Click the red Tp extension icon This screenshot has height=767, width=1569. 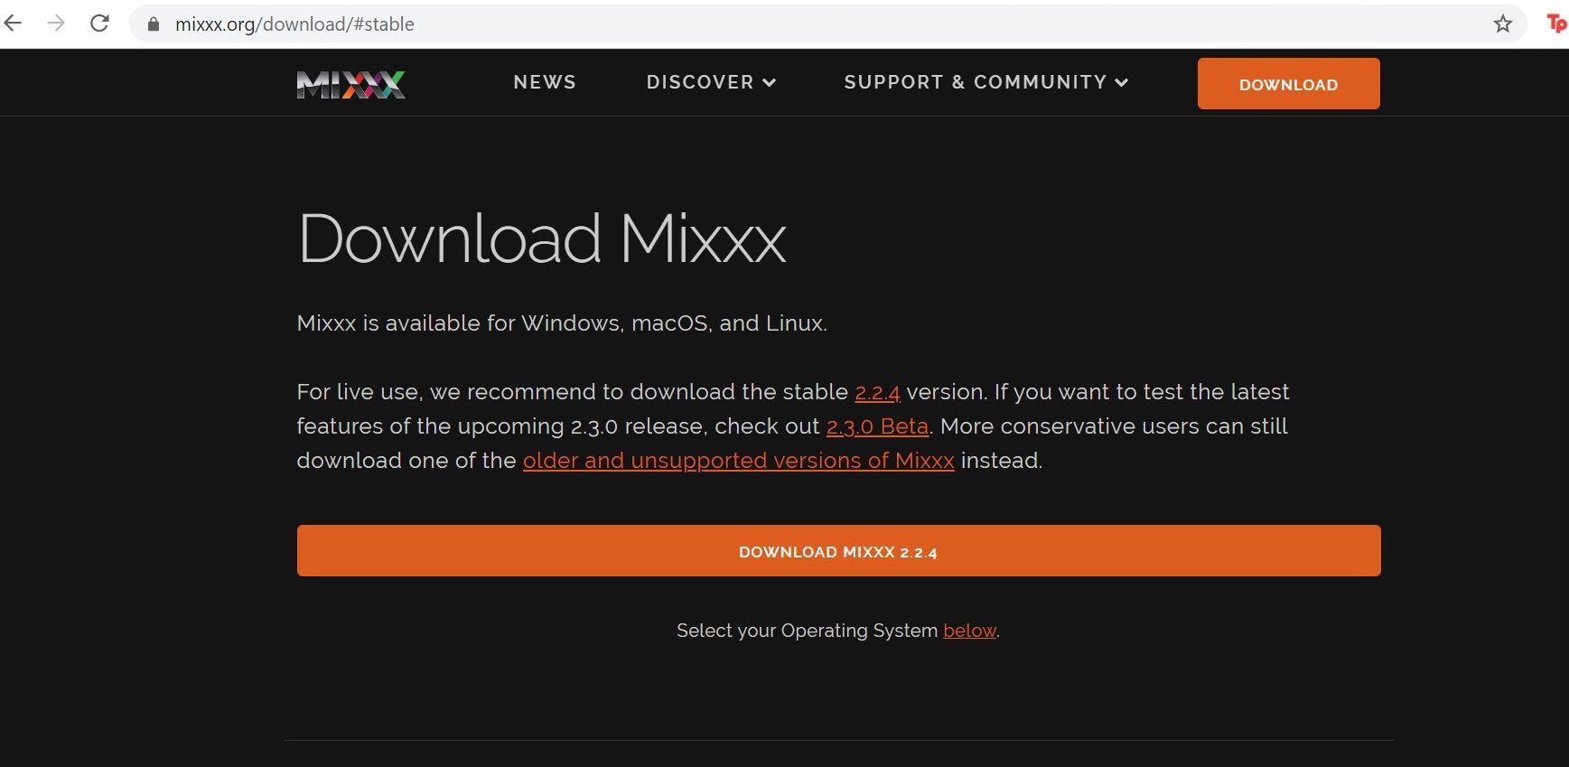coord(1556,23)
